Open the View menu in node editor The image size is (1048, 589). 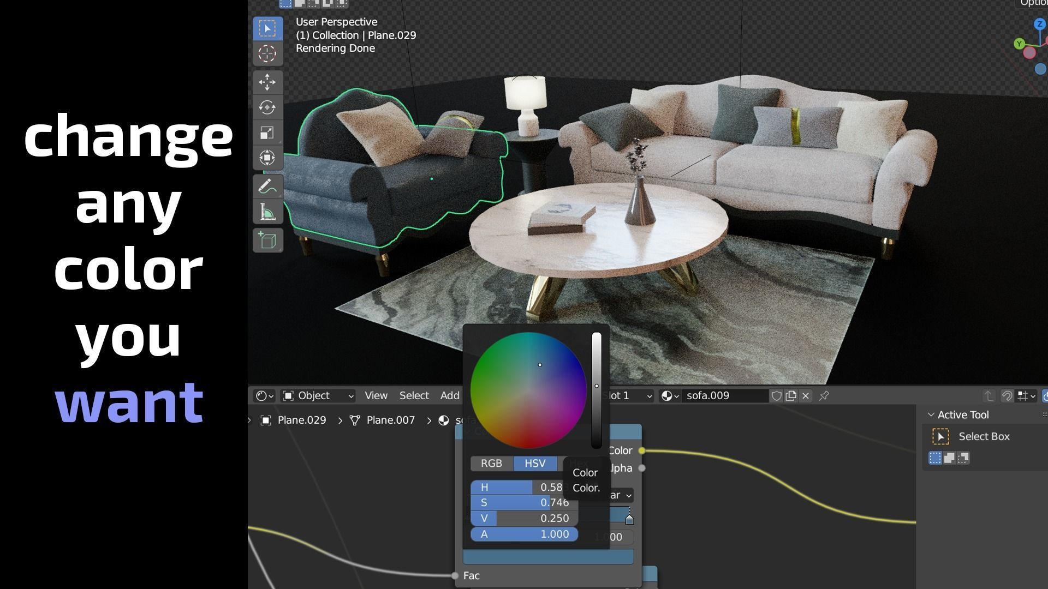[376, 396]
